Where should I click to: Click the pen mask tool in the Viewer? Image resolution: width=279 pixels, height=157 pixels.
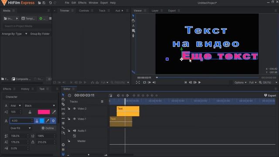coord(133,36)
